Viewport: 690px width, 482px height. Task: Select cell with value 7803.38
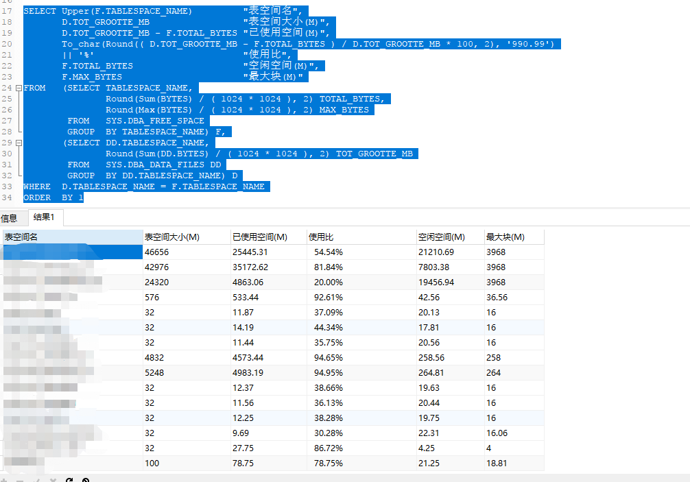point(450,267)
